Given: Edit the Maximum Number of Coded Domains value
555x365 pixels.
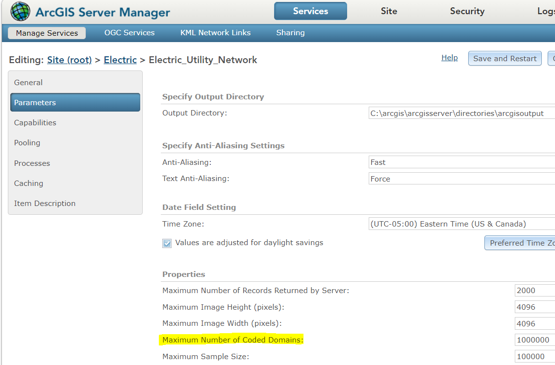Looking at the screenshot, I should point(534,340).
